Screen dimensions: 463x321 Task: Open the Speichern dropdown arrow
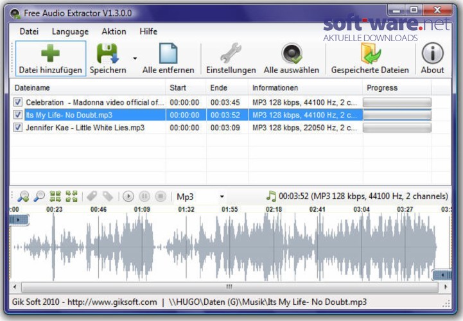(x=135, y=58)
